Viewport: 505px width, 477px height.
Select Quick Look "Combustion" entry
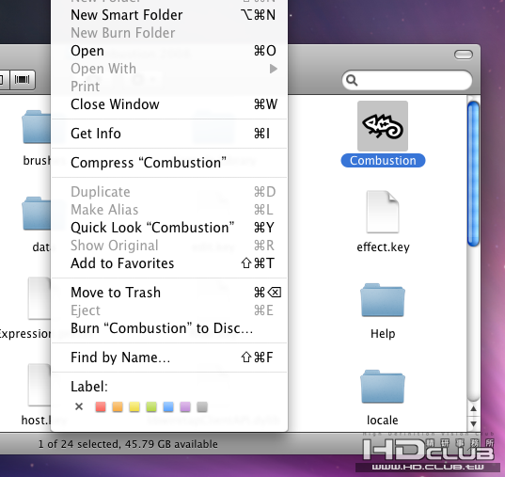pyautogui.click(x=169, y=228)
